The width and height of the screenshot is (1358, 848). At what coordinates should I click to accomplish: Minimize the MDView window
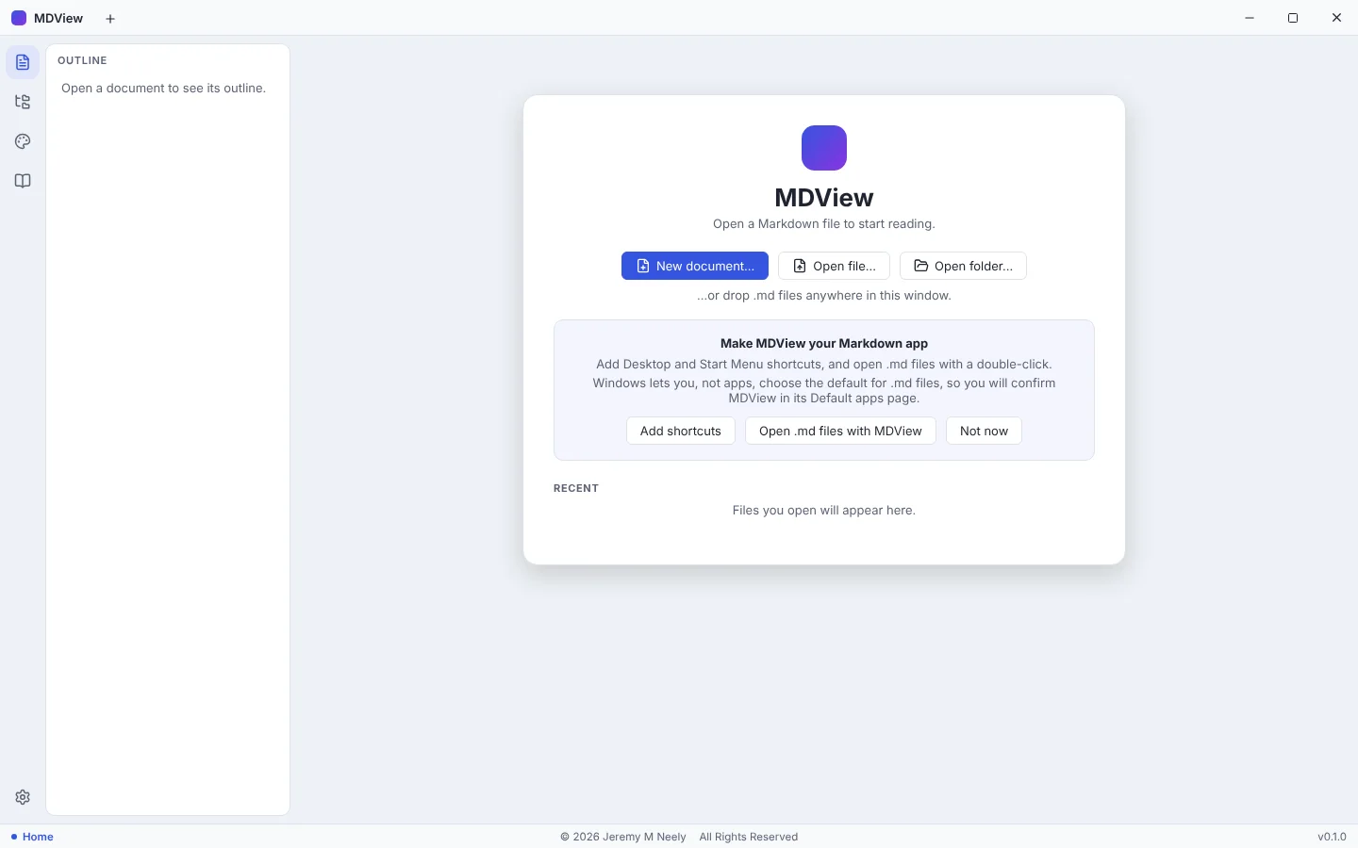click(1250, 18)
